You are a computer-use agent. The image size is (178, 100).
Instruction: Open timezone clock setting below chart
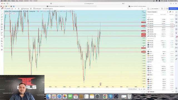(x=132, y=89)
